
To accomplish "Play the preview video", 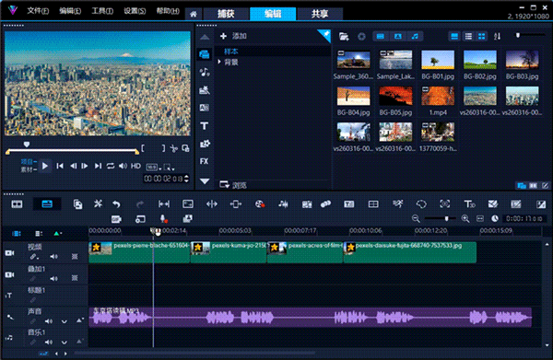I will click(45, 166).
